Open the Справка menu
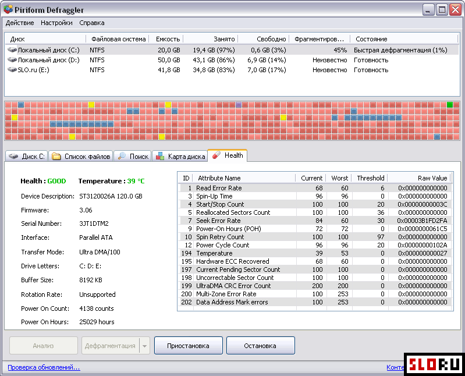This screenshot has width=465, height=376. (x=91, y=23)
